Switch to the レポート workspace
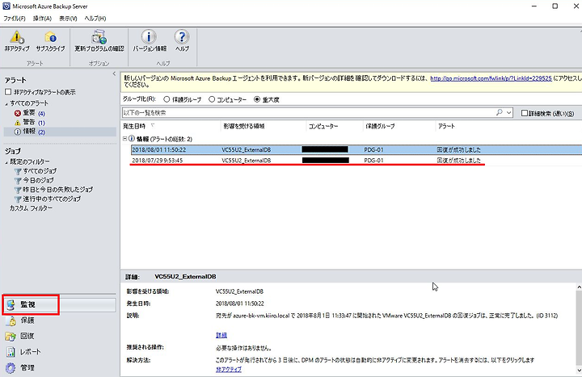The width and height of the screenshot is (582, 377). pos(23,352)
